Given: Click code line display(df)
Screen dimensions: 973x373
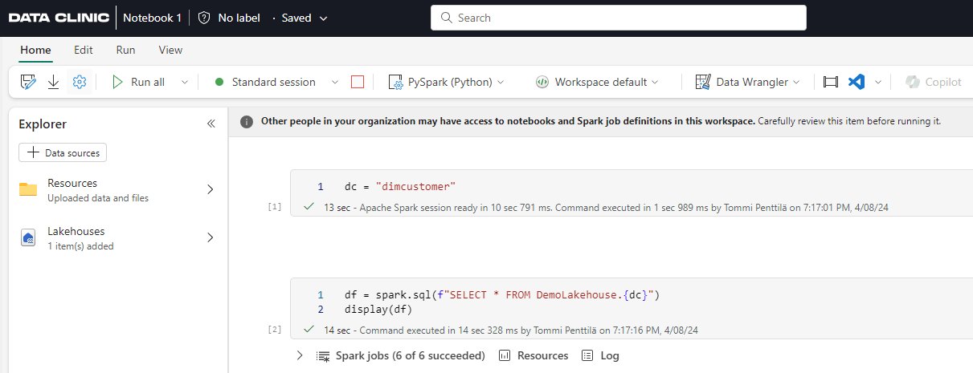Looking at the screenshot, I should [x=378, y=309].
